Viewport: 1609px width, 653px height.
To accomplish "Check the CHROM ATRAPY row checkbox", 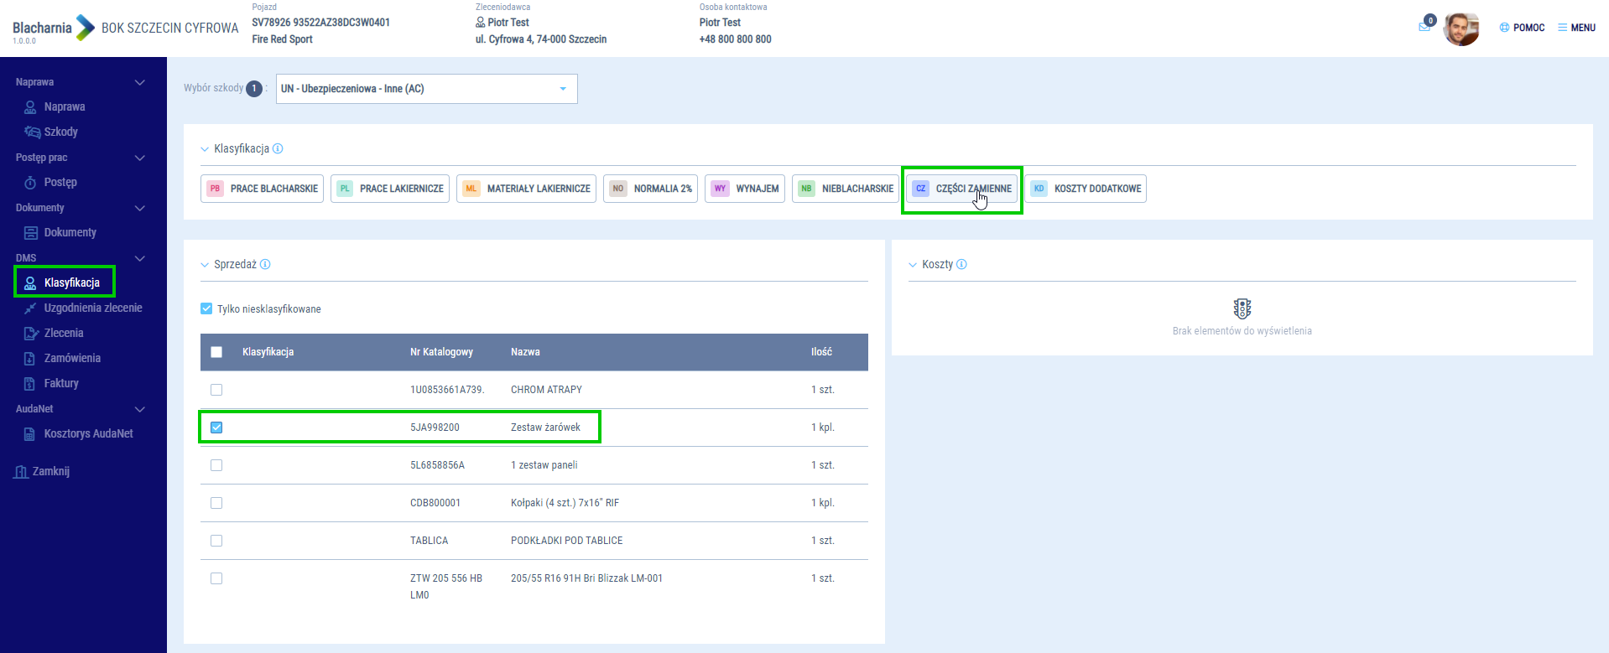I will tap(216, 390).
